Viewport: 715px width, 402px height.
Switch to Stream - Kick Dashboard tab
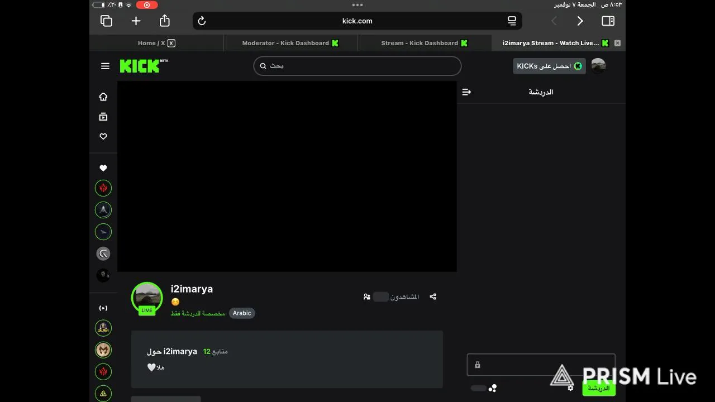pyautogui.click(x=425, y=43)
